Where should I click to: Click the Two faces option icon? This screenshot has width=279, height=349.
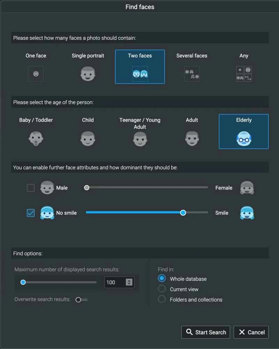[x=140, y=74]
